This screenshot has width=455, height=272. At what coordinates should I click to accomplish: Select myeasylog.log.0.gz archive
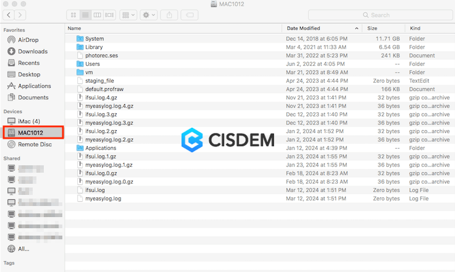pos(109,181)
